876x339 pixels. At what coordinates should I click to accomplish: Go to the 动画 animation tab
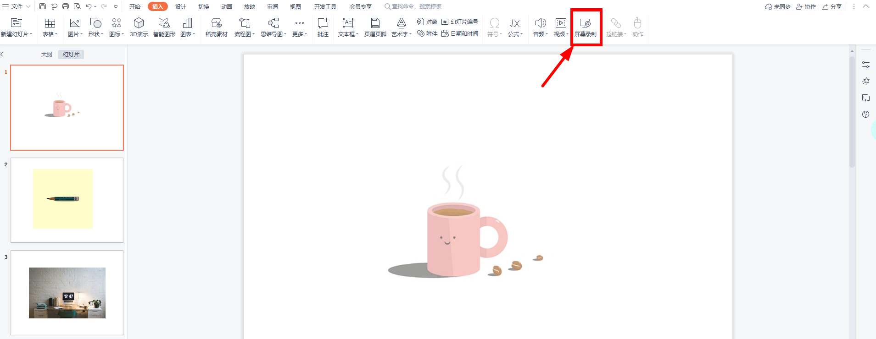pyautogui.click(x=227, y=6)
